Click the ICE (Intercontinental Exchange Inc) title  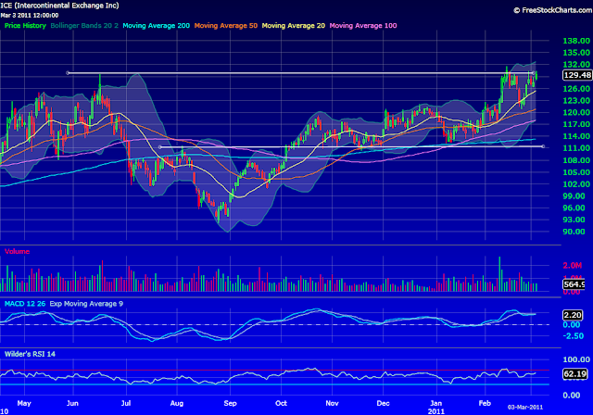[x=59, y=6]
